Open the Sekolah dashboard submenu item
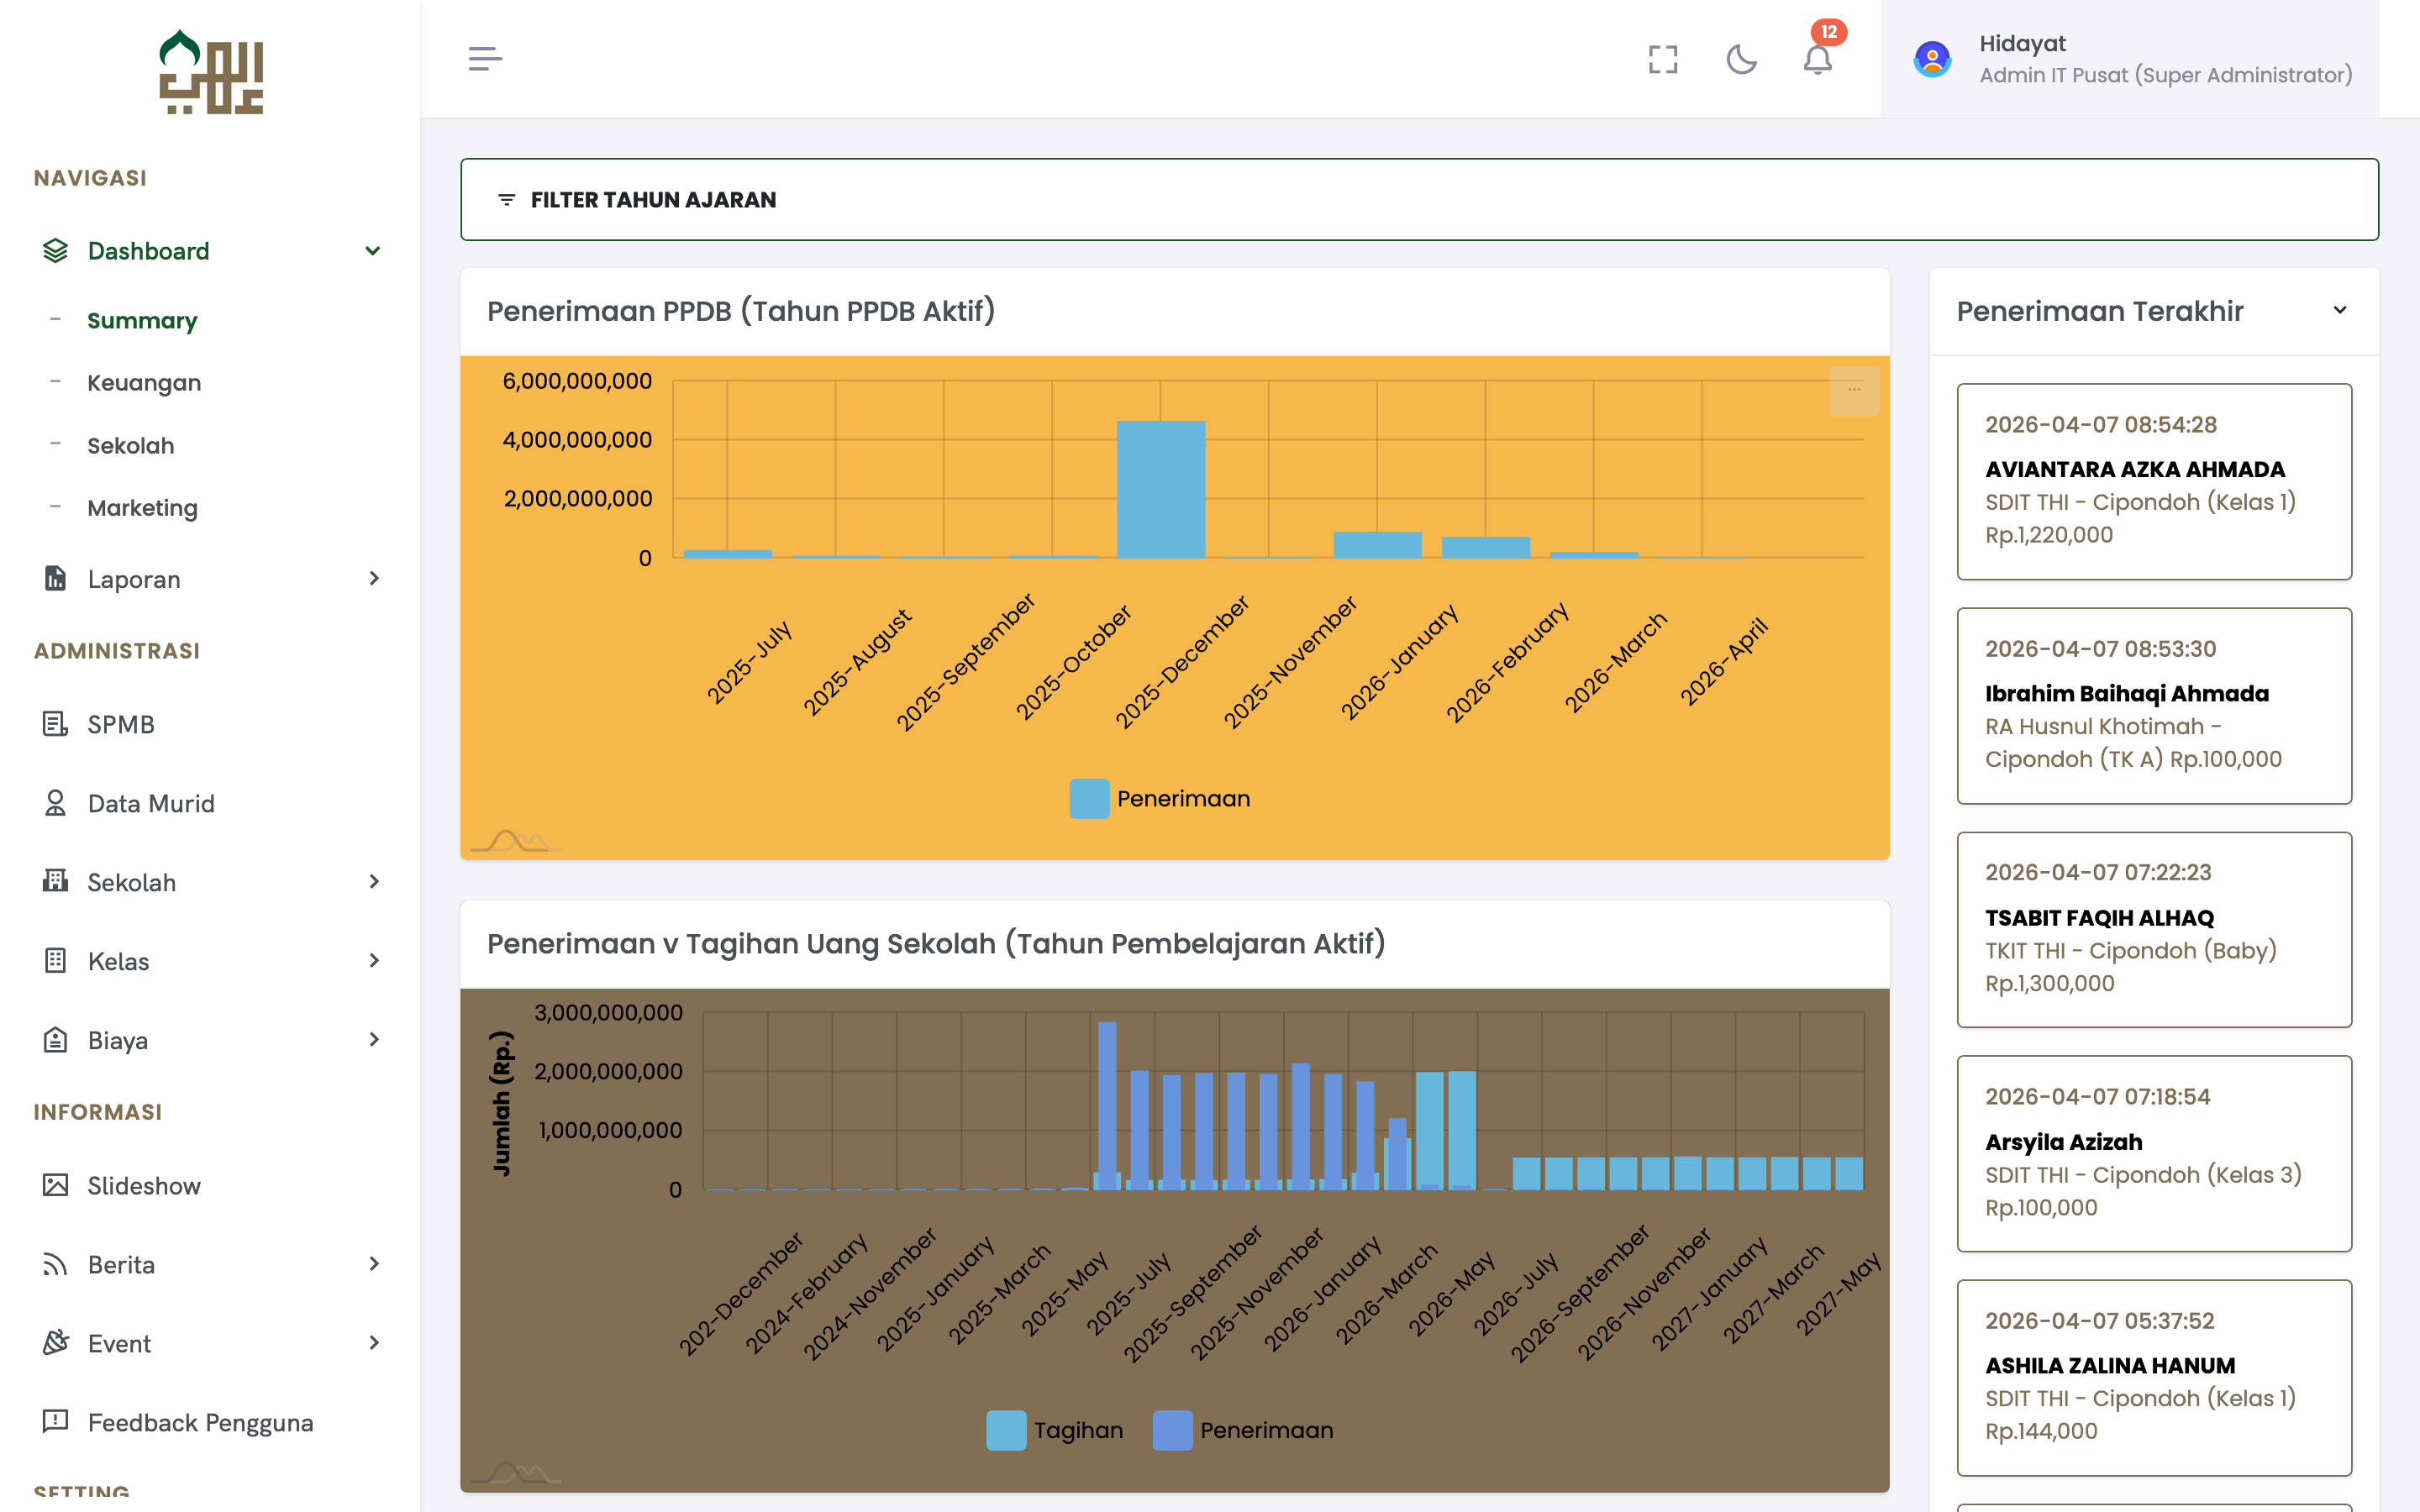The image size is (2420, 1512). [x=131, y=446]
